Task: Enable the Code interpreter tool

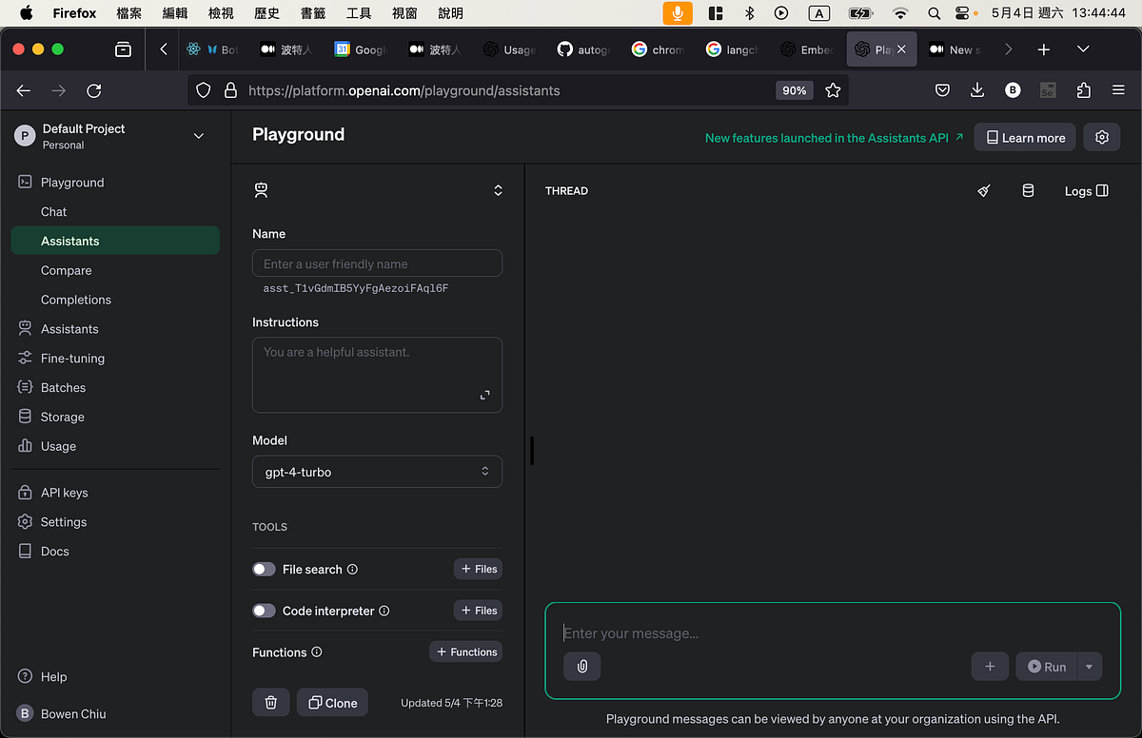Action: tap(264, 610)
